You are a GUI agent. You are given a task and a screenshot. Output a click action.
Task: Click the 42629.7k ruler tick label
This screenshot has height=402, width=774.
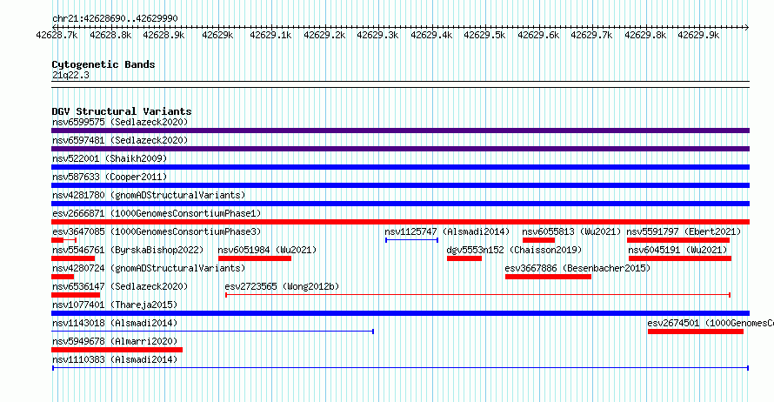591,35
